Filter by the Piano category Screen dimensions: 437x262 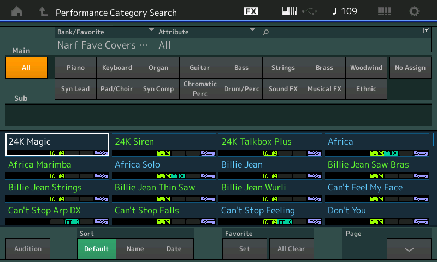coord(75,68)
